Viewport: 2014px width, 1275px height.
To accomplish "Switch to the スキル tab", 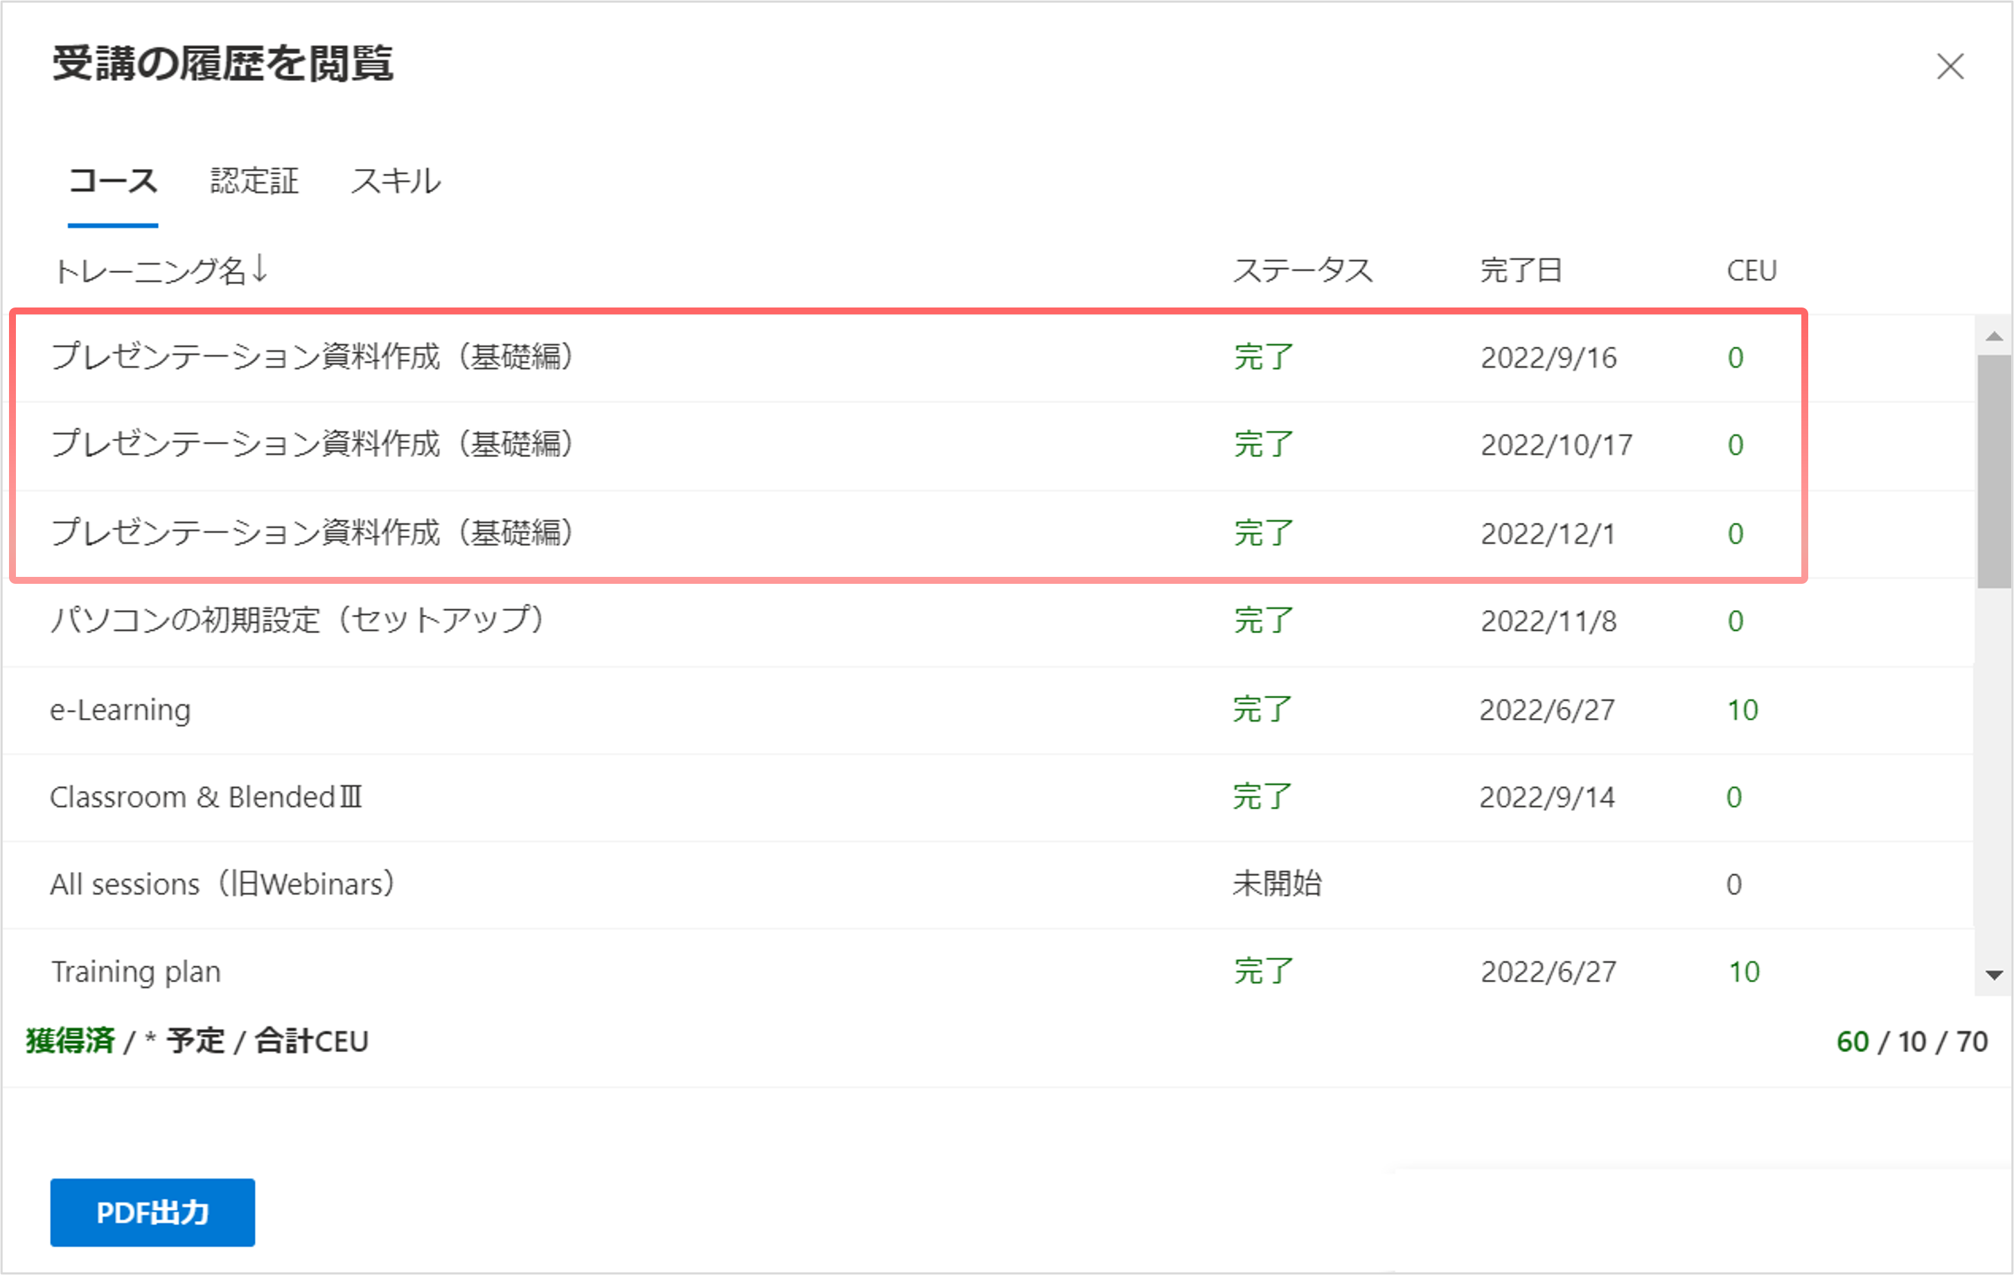I will tap(396, 181).
